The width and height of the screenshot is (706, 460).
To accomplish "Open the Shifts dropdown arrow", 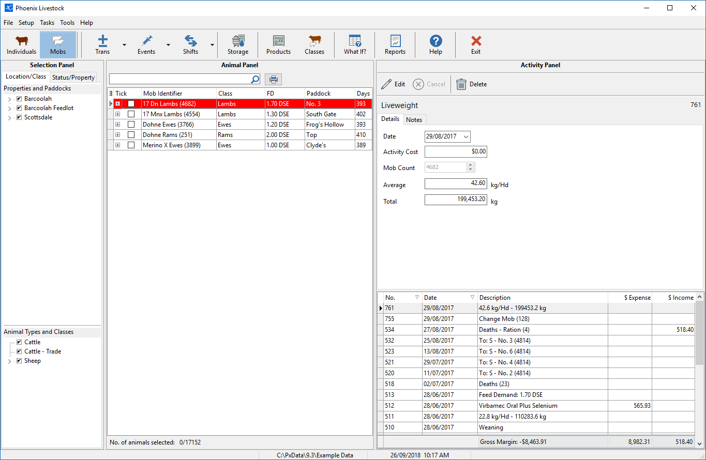I will pos(213,45).
